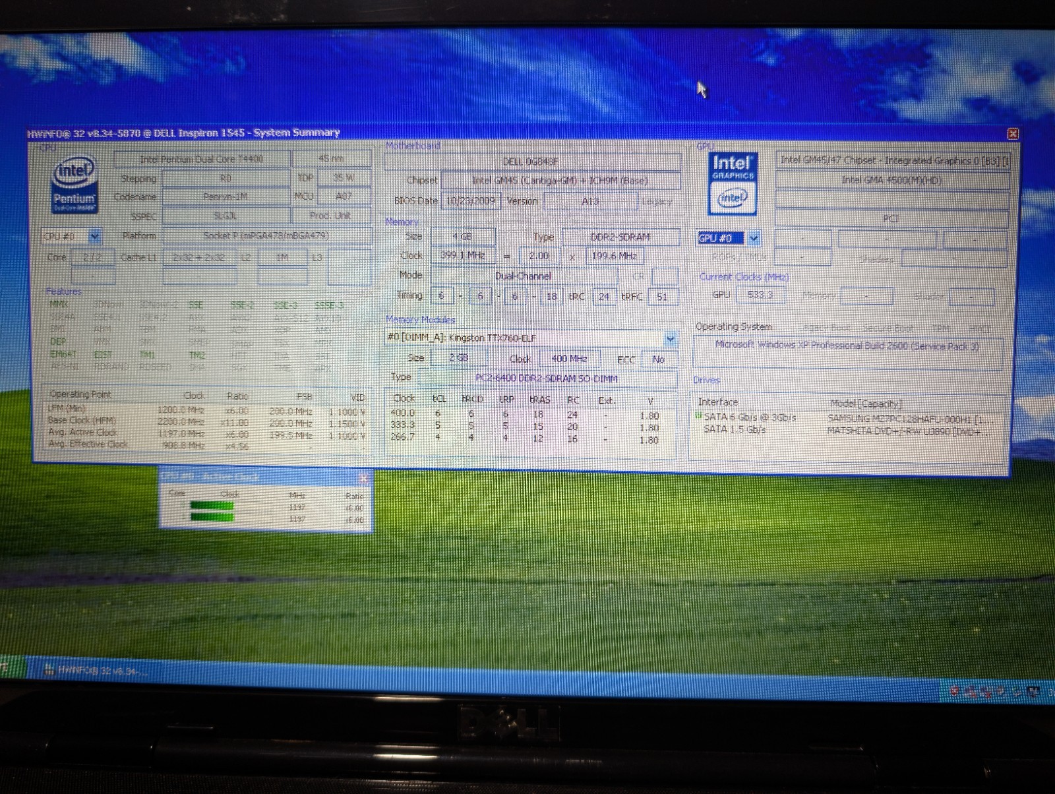This screenshot has height=794, width=1055.
Task: Click the DEP feature label
Action: click(x=58, y=342)
